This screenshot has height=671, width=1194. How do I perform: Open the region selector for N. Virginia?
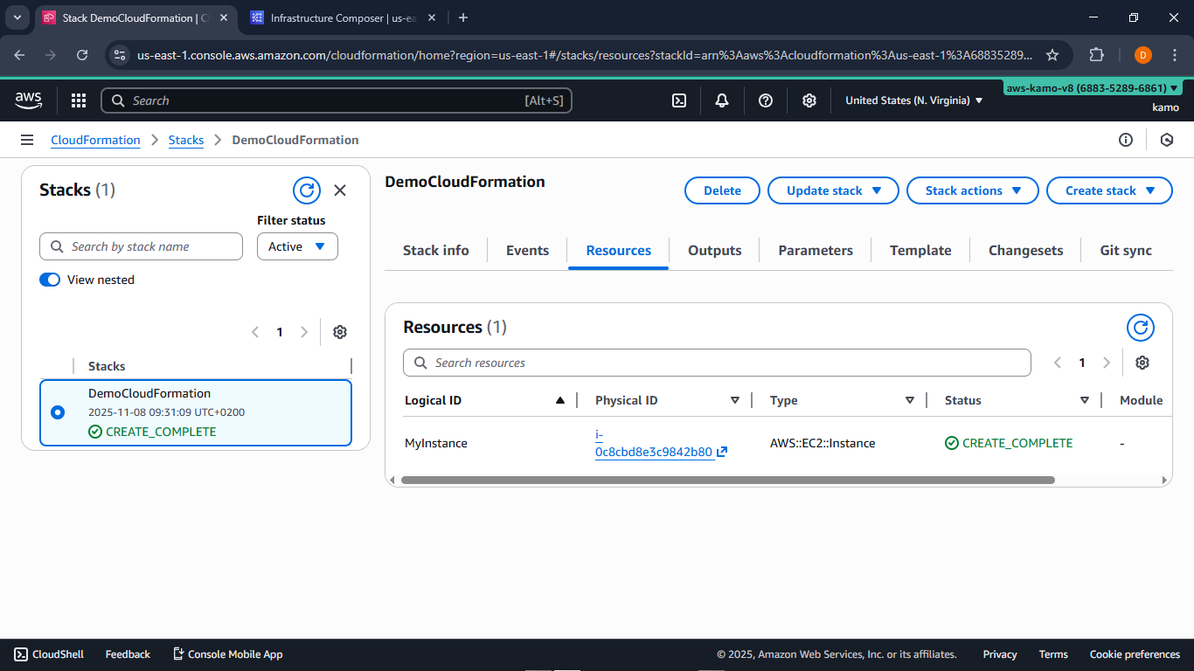pyautogui.click(x=913, y=100)
